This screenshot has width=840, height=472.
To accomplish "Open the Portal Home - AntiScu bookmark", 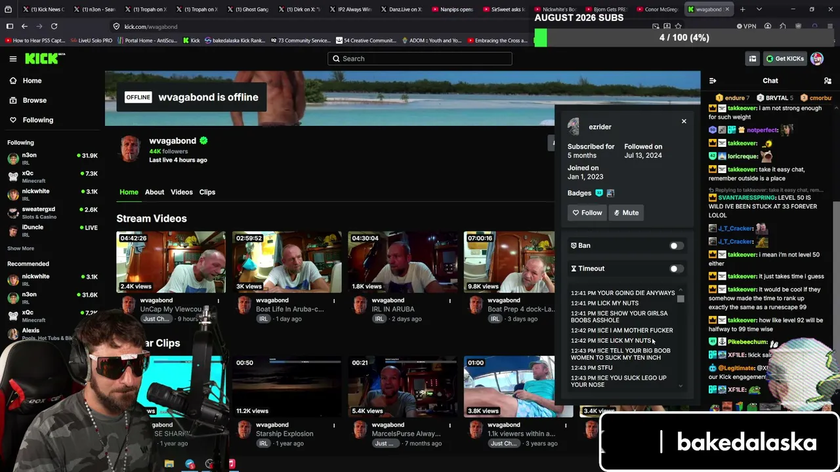I will pyautogui.click(x=147, y=41).
